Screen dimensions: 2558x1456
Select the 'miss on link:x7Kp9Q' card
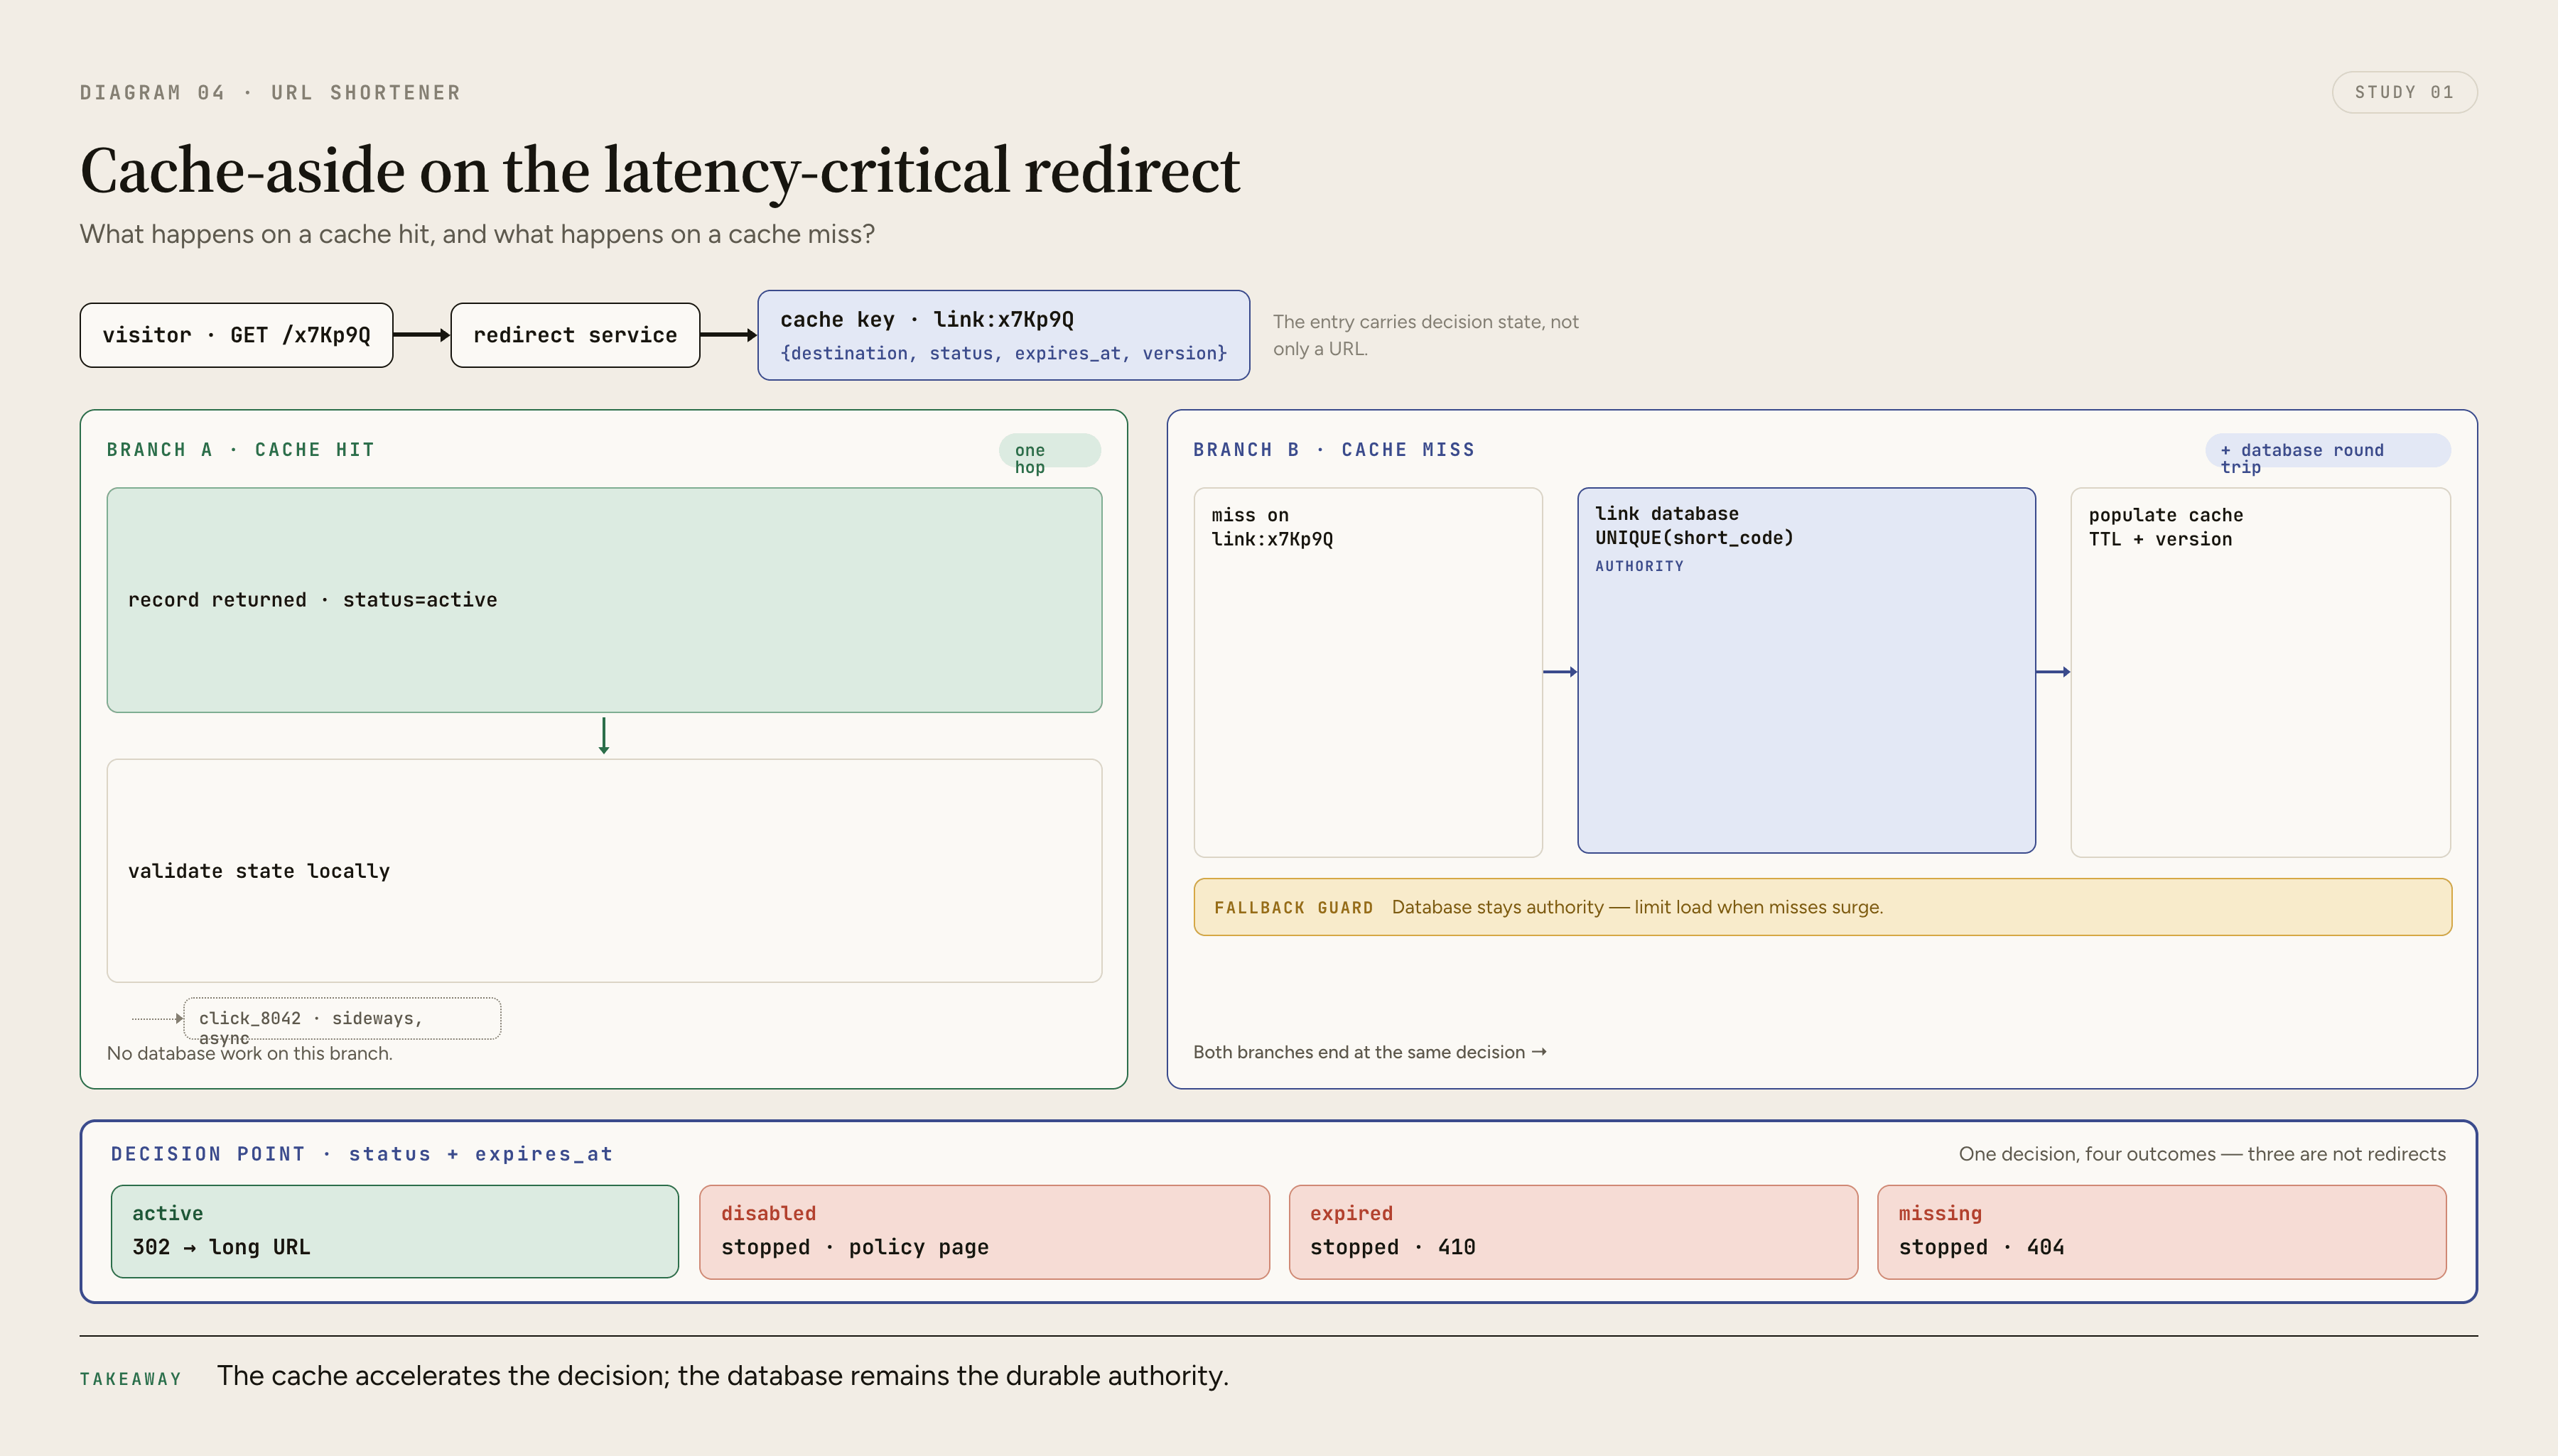click(1368, 672)
